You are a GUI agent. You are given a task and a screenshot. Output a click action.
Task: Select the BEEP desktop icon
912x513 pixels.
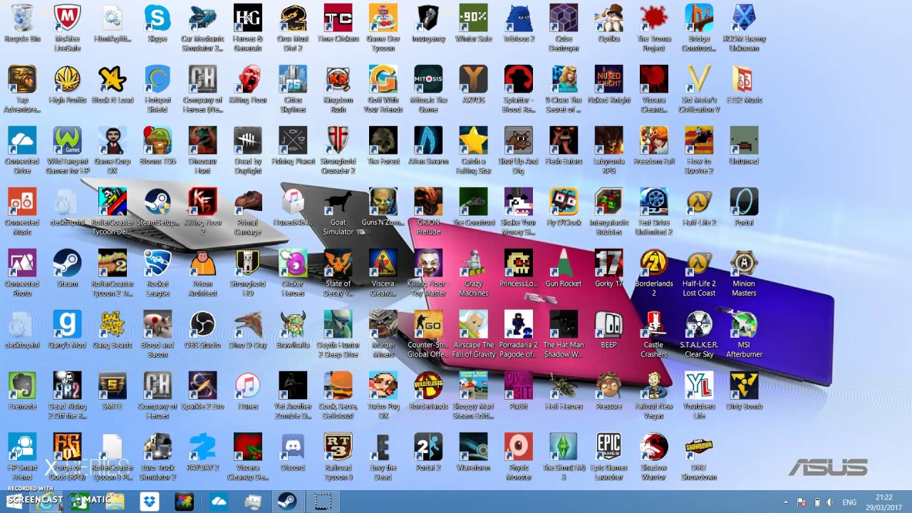point(608,330)
